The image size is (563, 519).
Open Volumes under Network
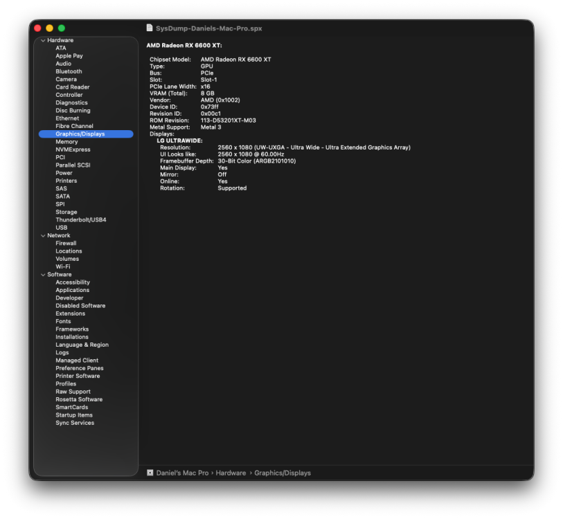tap(67, 259)
